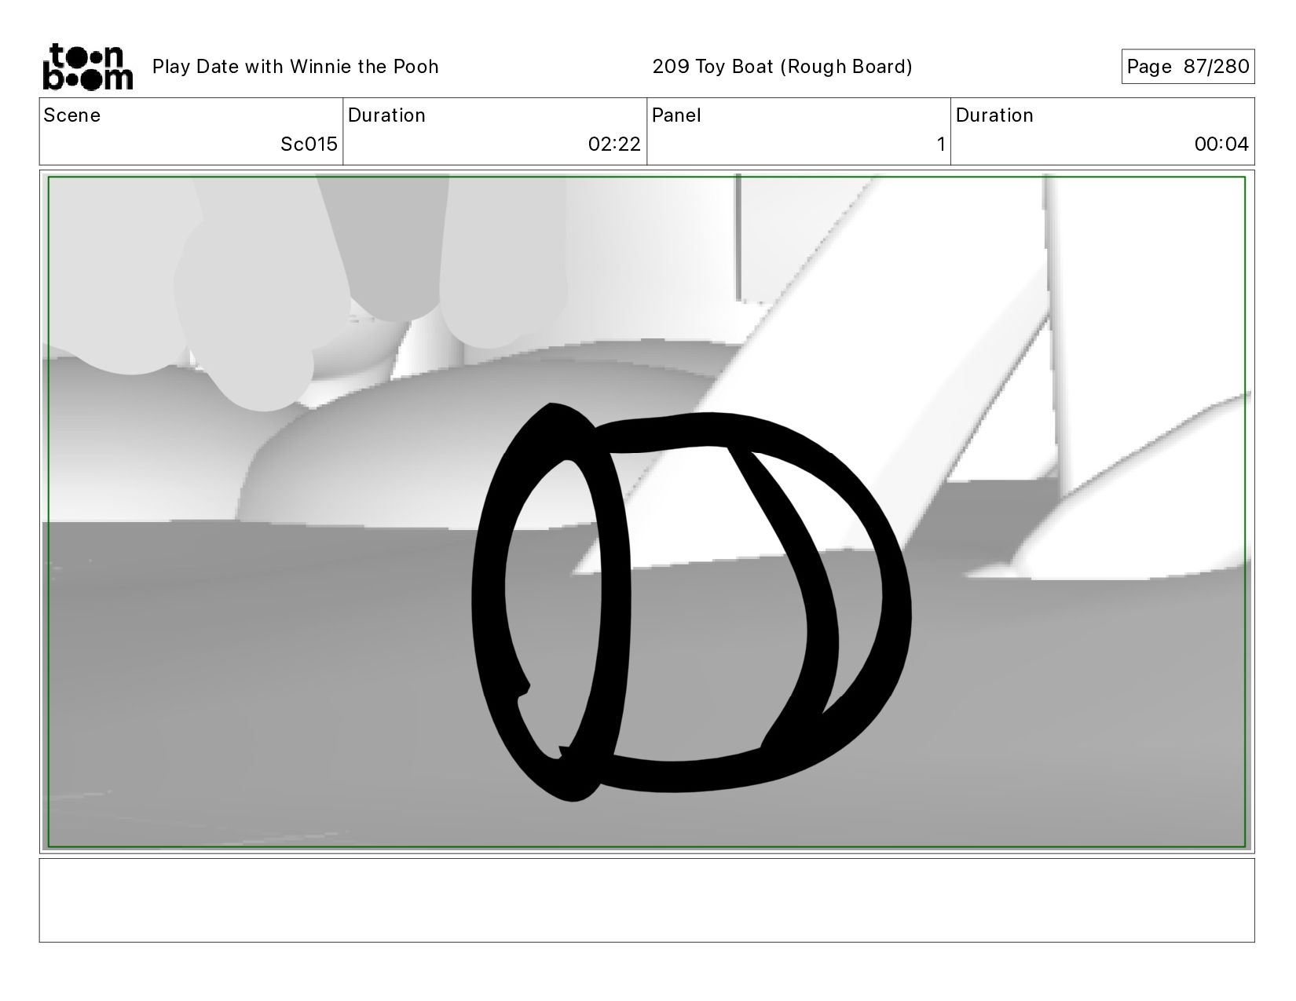Click the 'Scene' label
Image resolution: width=1296 pixels, height=1001 pixels.
[x=72, y=115]
